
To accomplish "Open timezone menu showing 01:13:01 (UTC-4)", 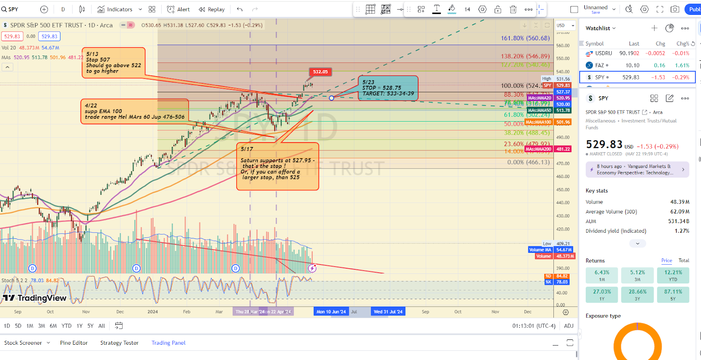I will click(x=534, y=326).
